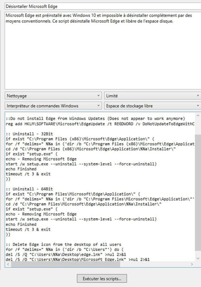201x287 pixels.
Task: Click the Limité dropdown's chevron arrow
Action: pyautogui.click(x=198, y=96)
